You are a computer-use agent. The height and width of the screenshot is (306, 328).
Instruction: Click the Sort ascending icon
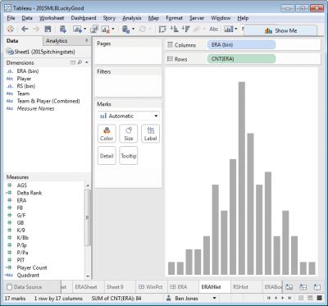point(174,29)
